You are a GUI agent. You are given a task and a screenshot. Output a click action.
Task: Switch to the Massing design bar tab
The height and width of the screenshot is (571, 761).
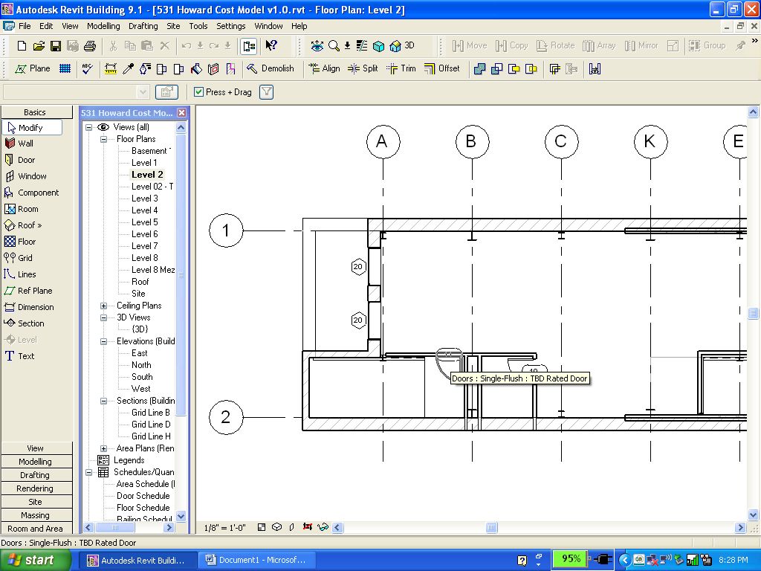point(35,515)
